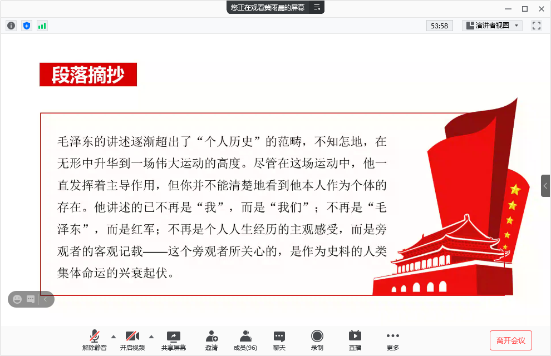Open the More (更多) menu
Viewport: 551px width, 356px height.
pyautogui.click(x=393, y=340)
